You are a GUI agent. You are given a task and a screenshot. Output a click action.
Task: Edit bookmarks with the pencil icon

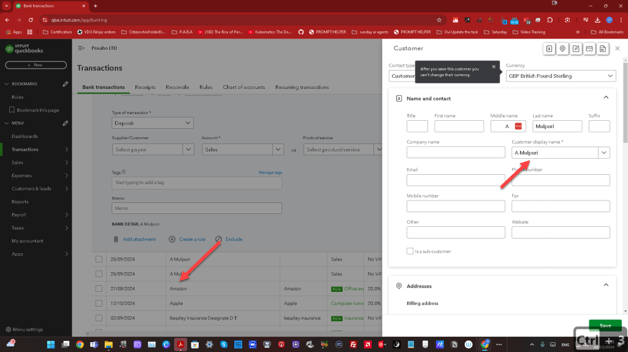(x=65, y=84)
